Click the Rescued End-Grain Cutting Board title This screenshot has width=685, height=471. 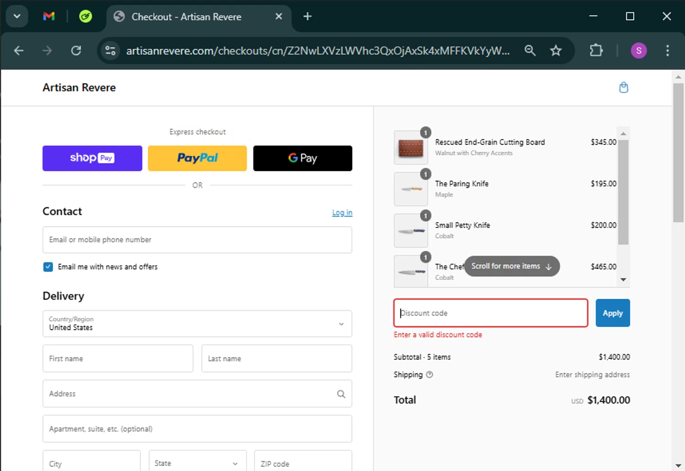coord(490,142)
